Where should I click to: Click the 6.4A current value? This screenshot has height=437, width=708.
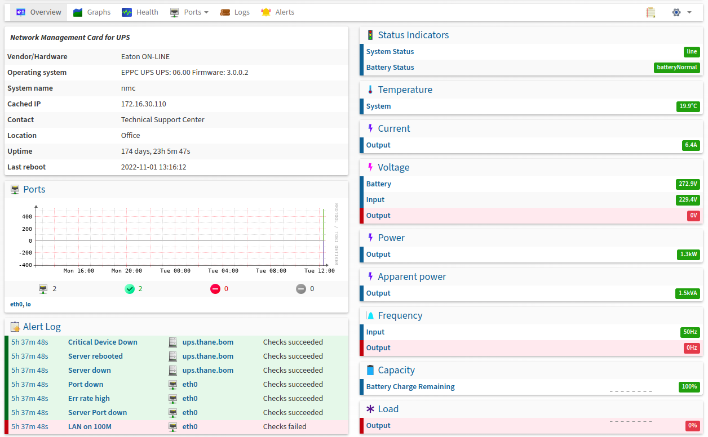tap(691, 145)
